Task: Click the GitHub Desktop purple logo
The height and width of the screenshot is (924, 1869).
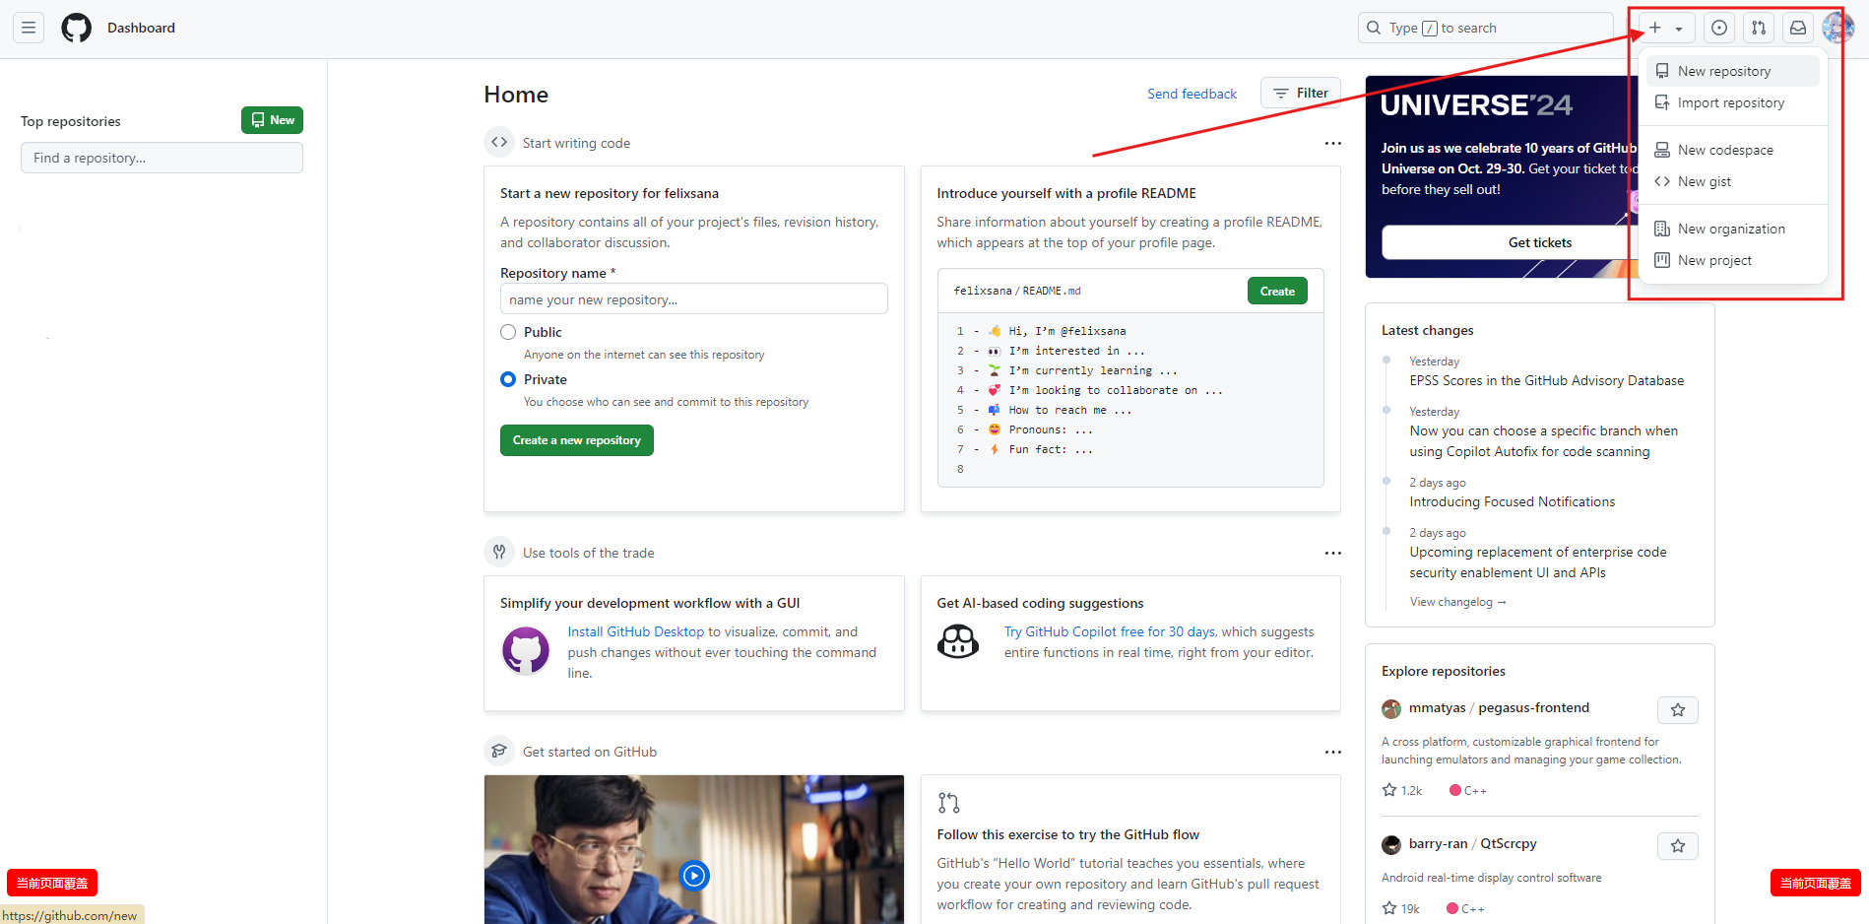Action: point(526,651)
